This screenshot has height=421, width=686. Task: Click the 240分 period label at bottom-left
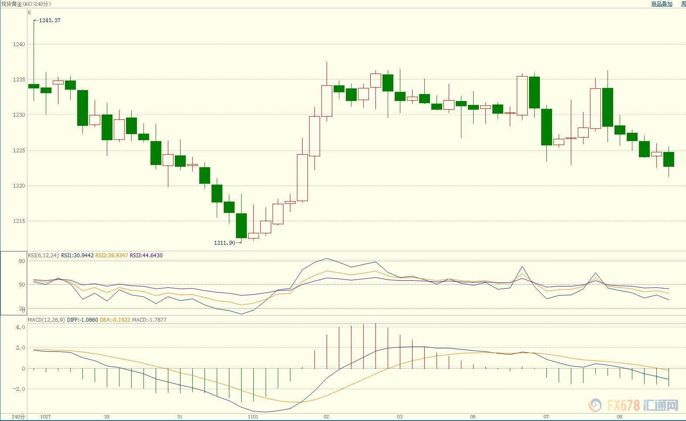coord(18,417)
